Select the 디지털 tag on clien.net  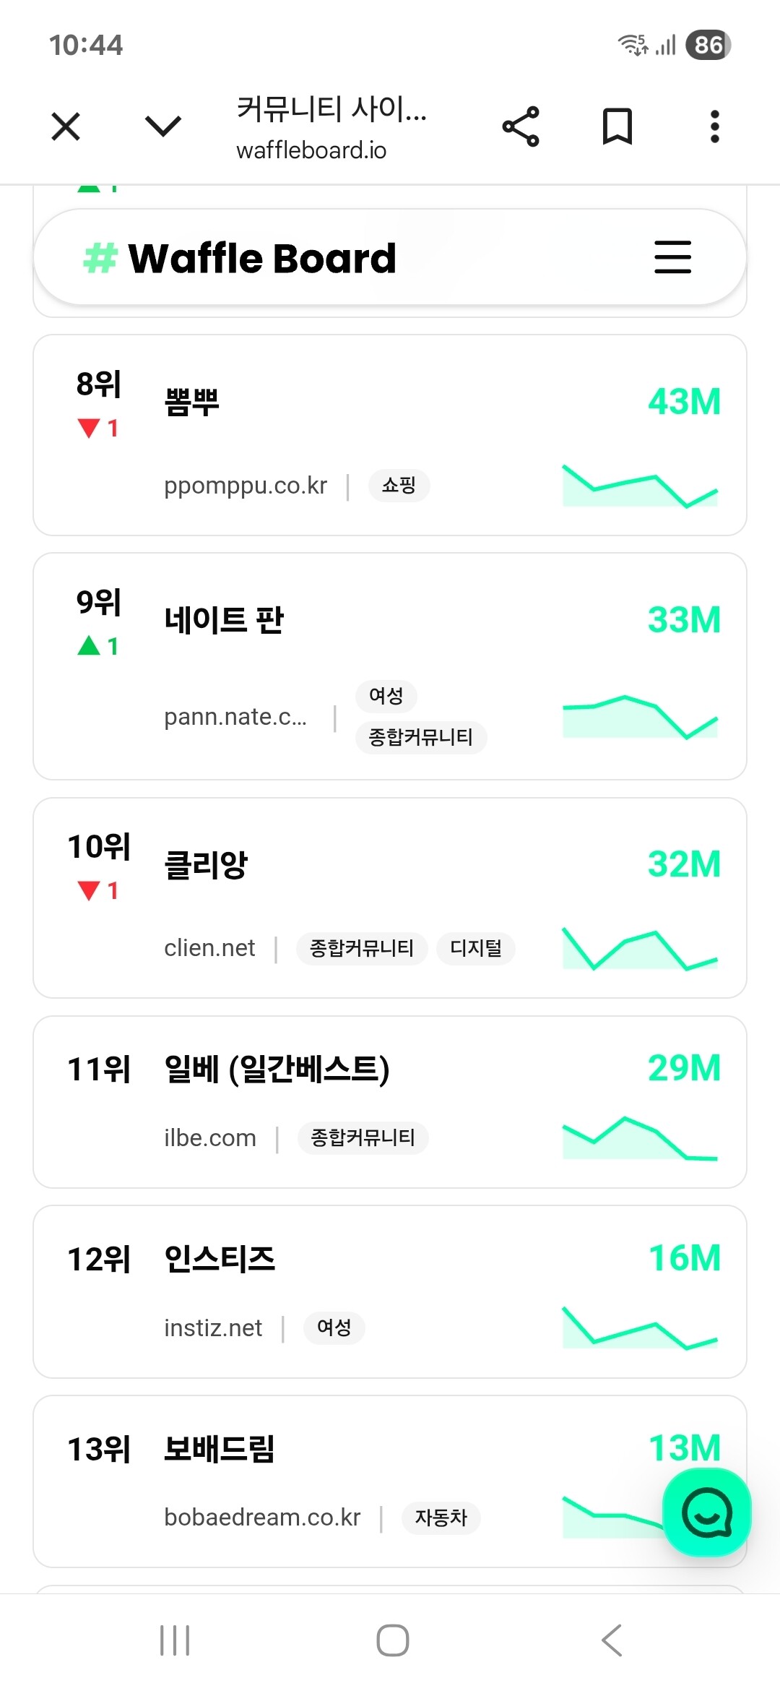476,948
